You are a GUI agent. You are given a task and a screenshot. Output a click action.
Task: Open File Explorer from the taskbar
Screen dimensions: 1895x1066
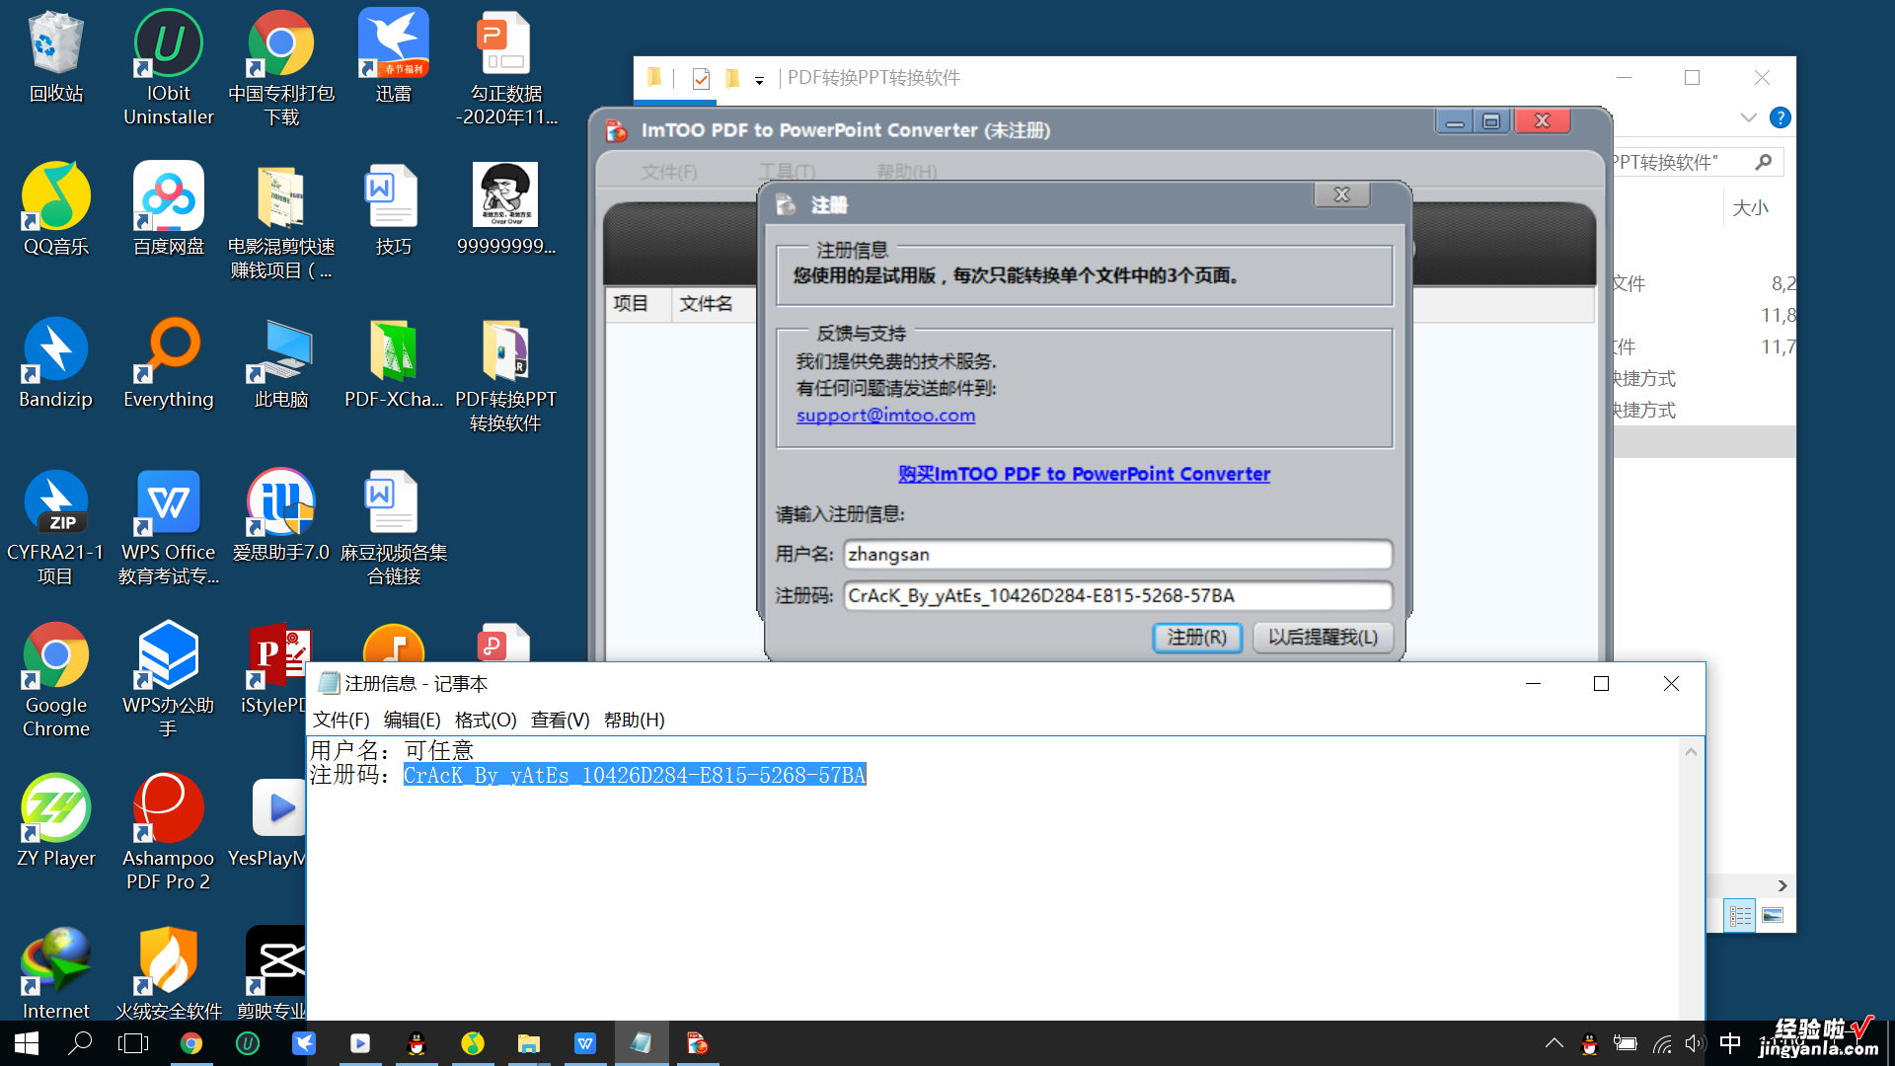click(x=529, y=1043)
